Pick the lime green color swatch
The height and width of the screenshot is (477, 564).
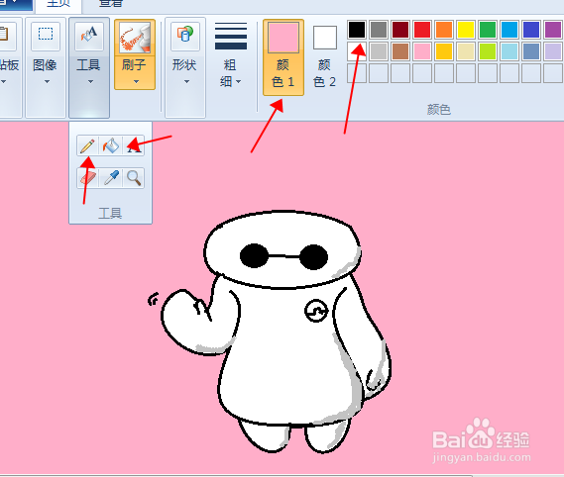coord(488,51)
